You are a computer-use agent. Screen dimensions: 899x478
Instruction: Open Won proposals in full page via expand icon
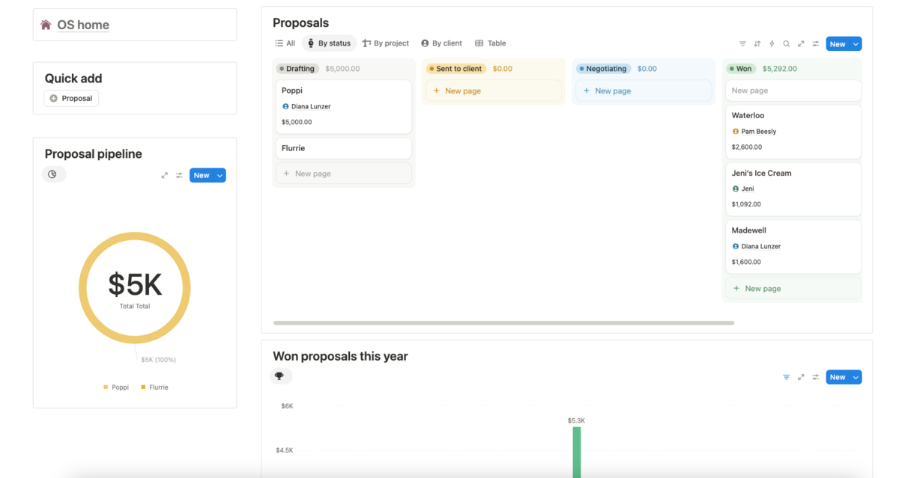tap(801, 377)
